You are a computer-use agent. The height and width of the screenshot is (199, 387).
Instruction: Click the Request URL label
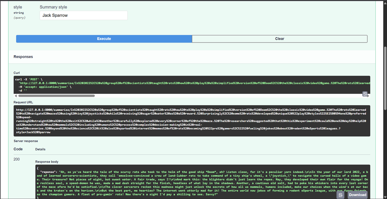click(23, 102)
